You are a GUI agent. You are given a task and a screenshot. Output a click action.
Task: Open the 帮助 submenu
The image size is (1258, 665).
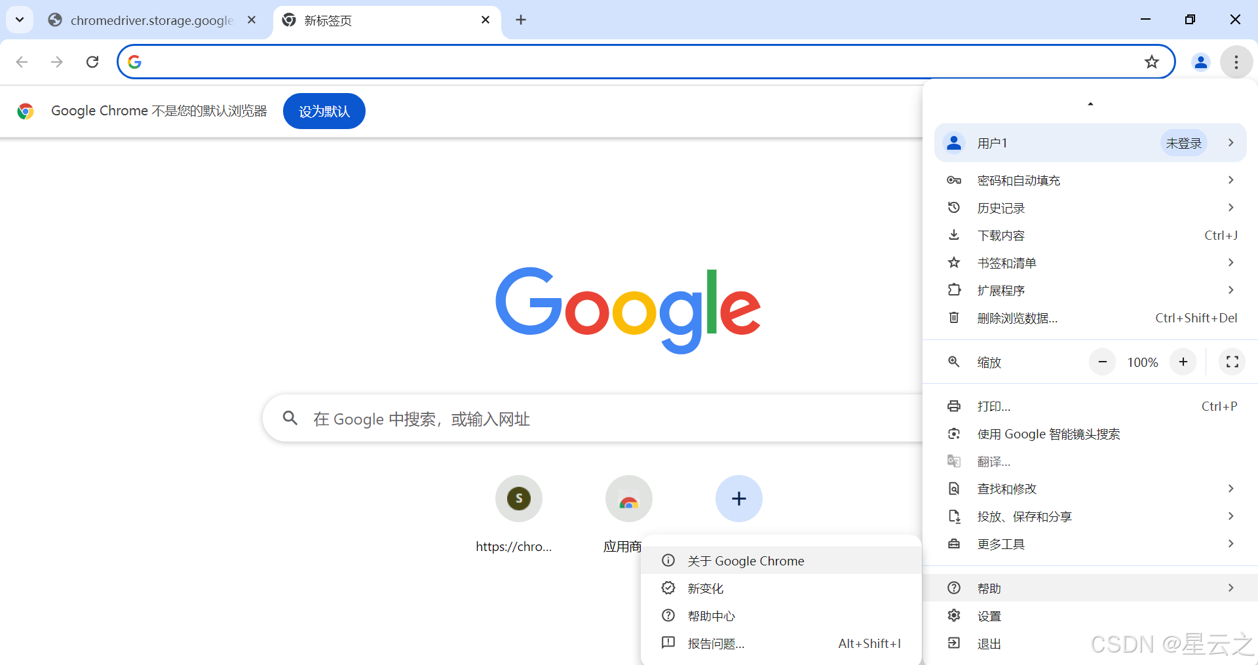pyautogui.click(x=1090, y=588)
